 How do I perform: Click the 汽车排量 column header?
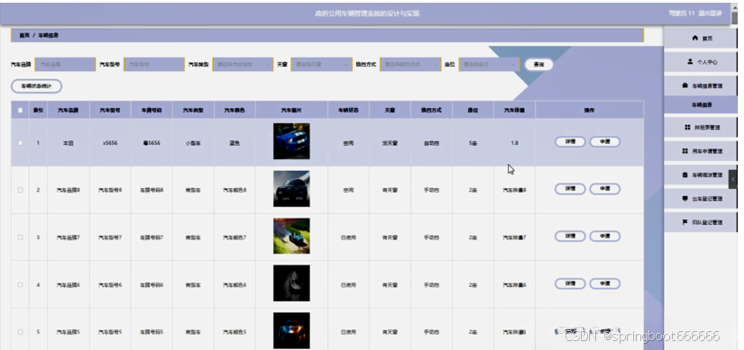click(x=514, y=111)
